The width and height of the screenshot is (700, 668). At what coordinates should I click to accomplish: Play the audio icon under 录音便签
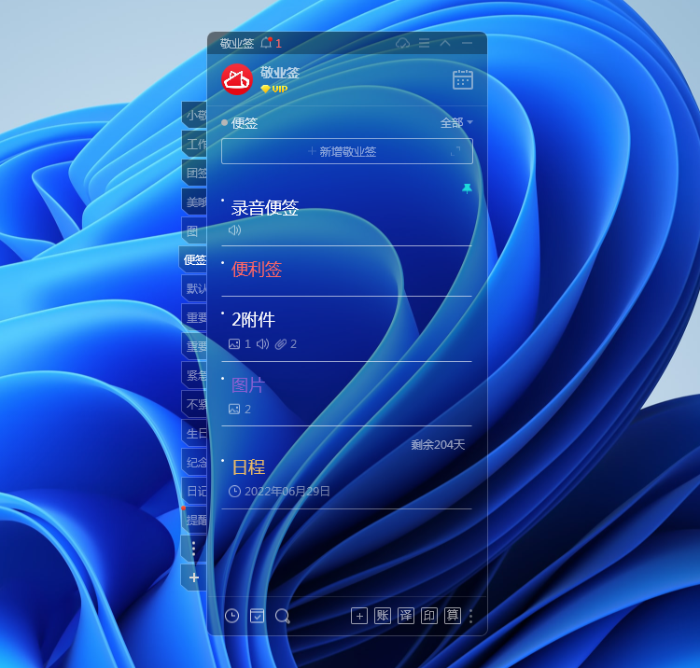tap(234, 230)
